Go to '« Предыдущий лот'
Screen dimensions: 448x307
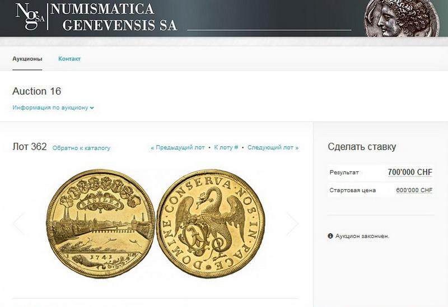pyautogui.click(x=178, y=147)
